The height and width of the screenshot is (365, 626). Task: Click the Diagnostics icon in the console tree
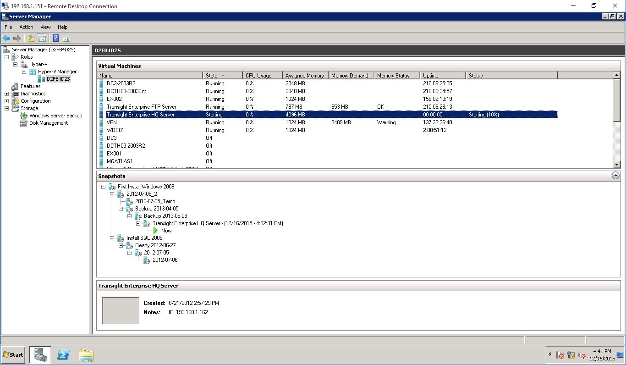coord(15,94)
